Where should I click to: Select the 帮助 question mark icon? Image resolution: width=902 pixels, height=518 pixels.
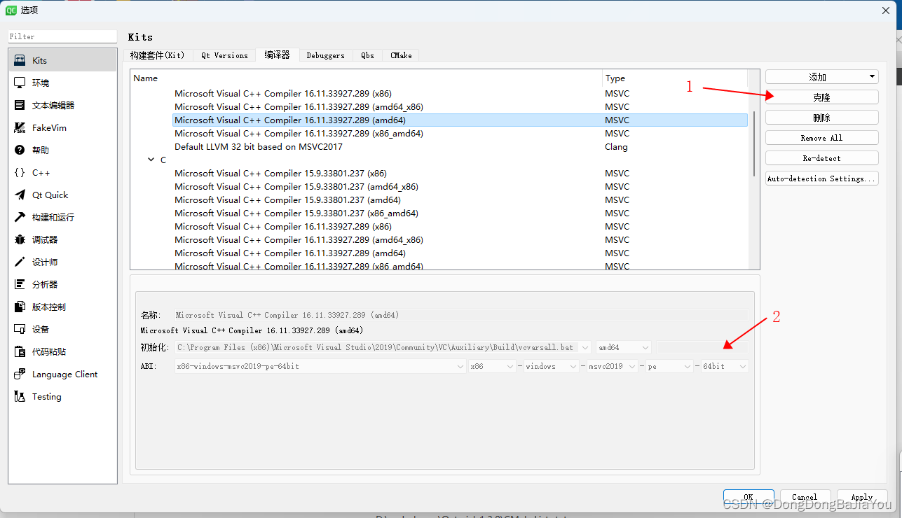coord(20,150)
